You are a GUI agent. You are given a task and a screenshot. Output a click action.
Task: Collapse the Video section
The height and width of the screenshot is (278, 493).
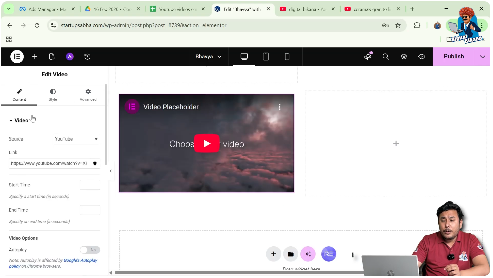pos(19,120)
